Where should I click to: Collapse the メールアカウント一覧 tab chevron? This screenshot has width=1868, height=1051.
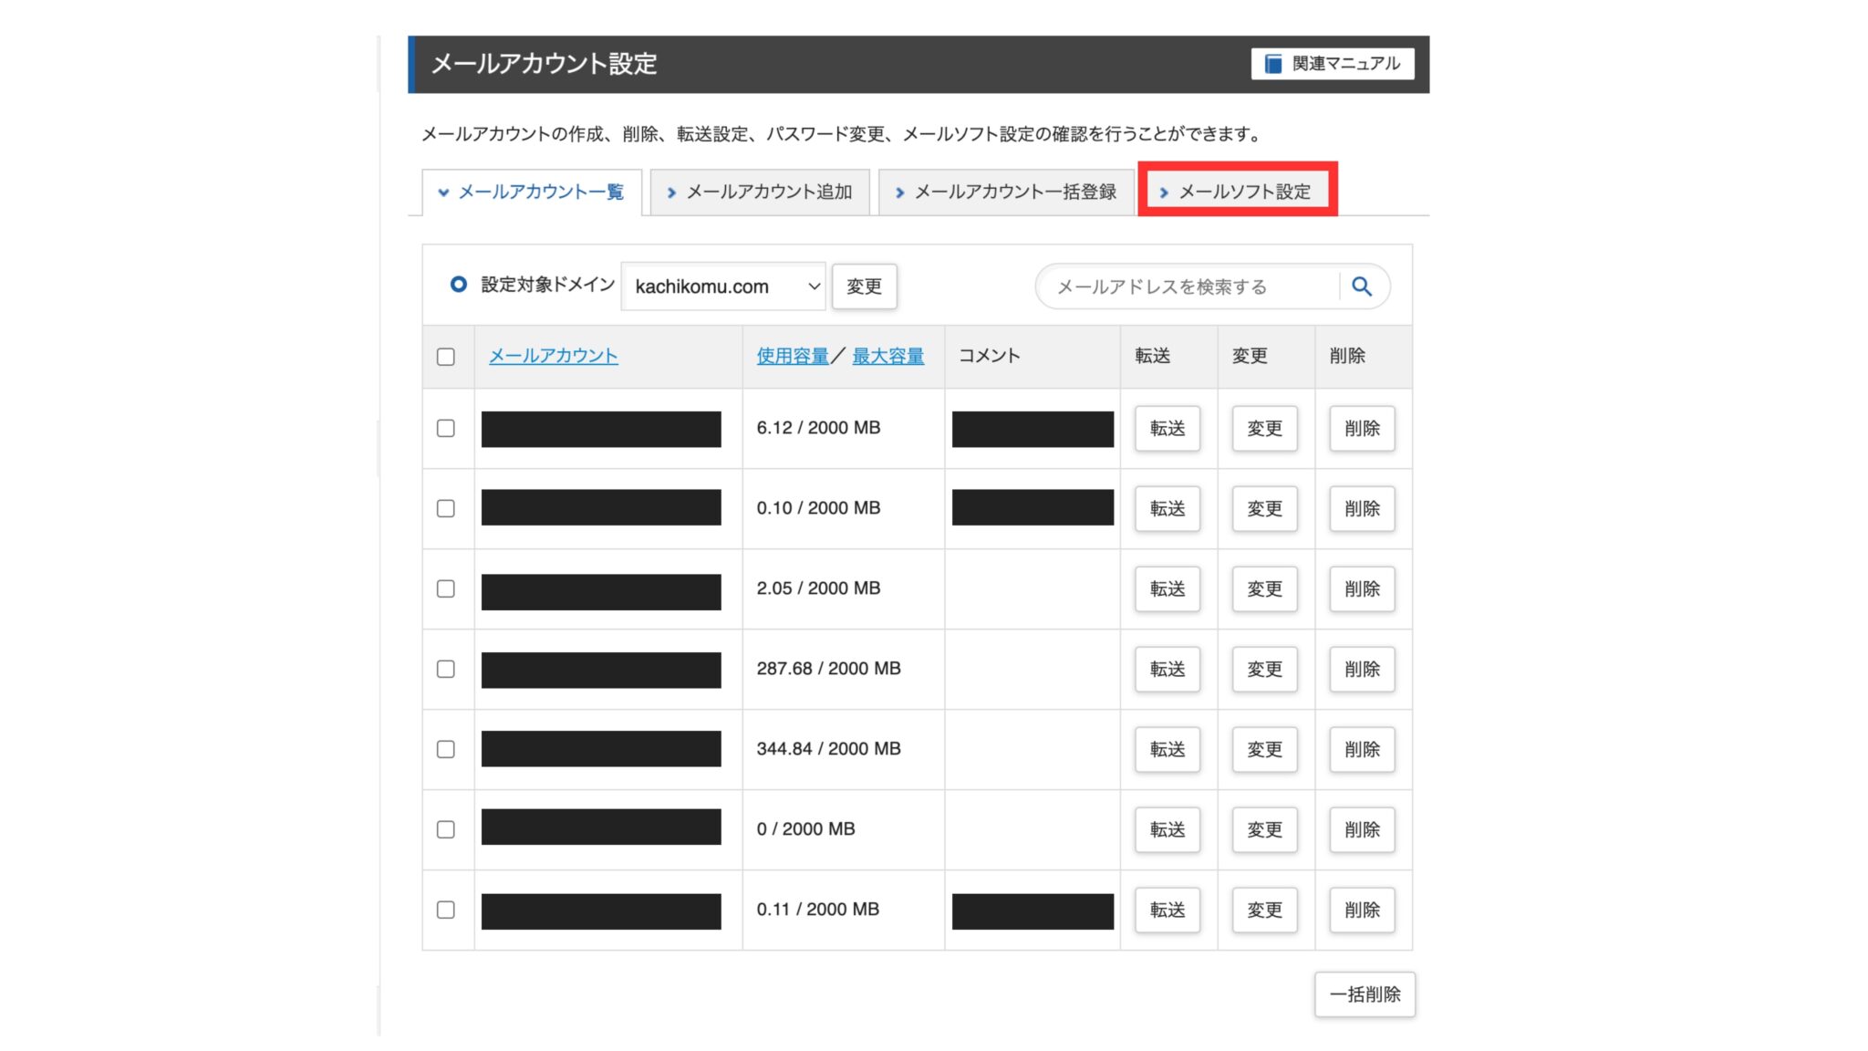click(443, 193)
